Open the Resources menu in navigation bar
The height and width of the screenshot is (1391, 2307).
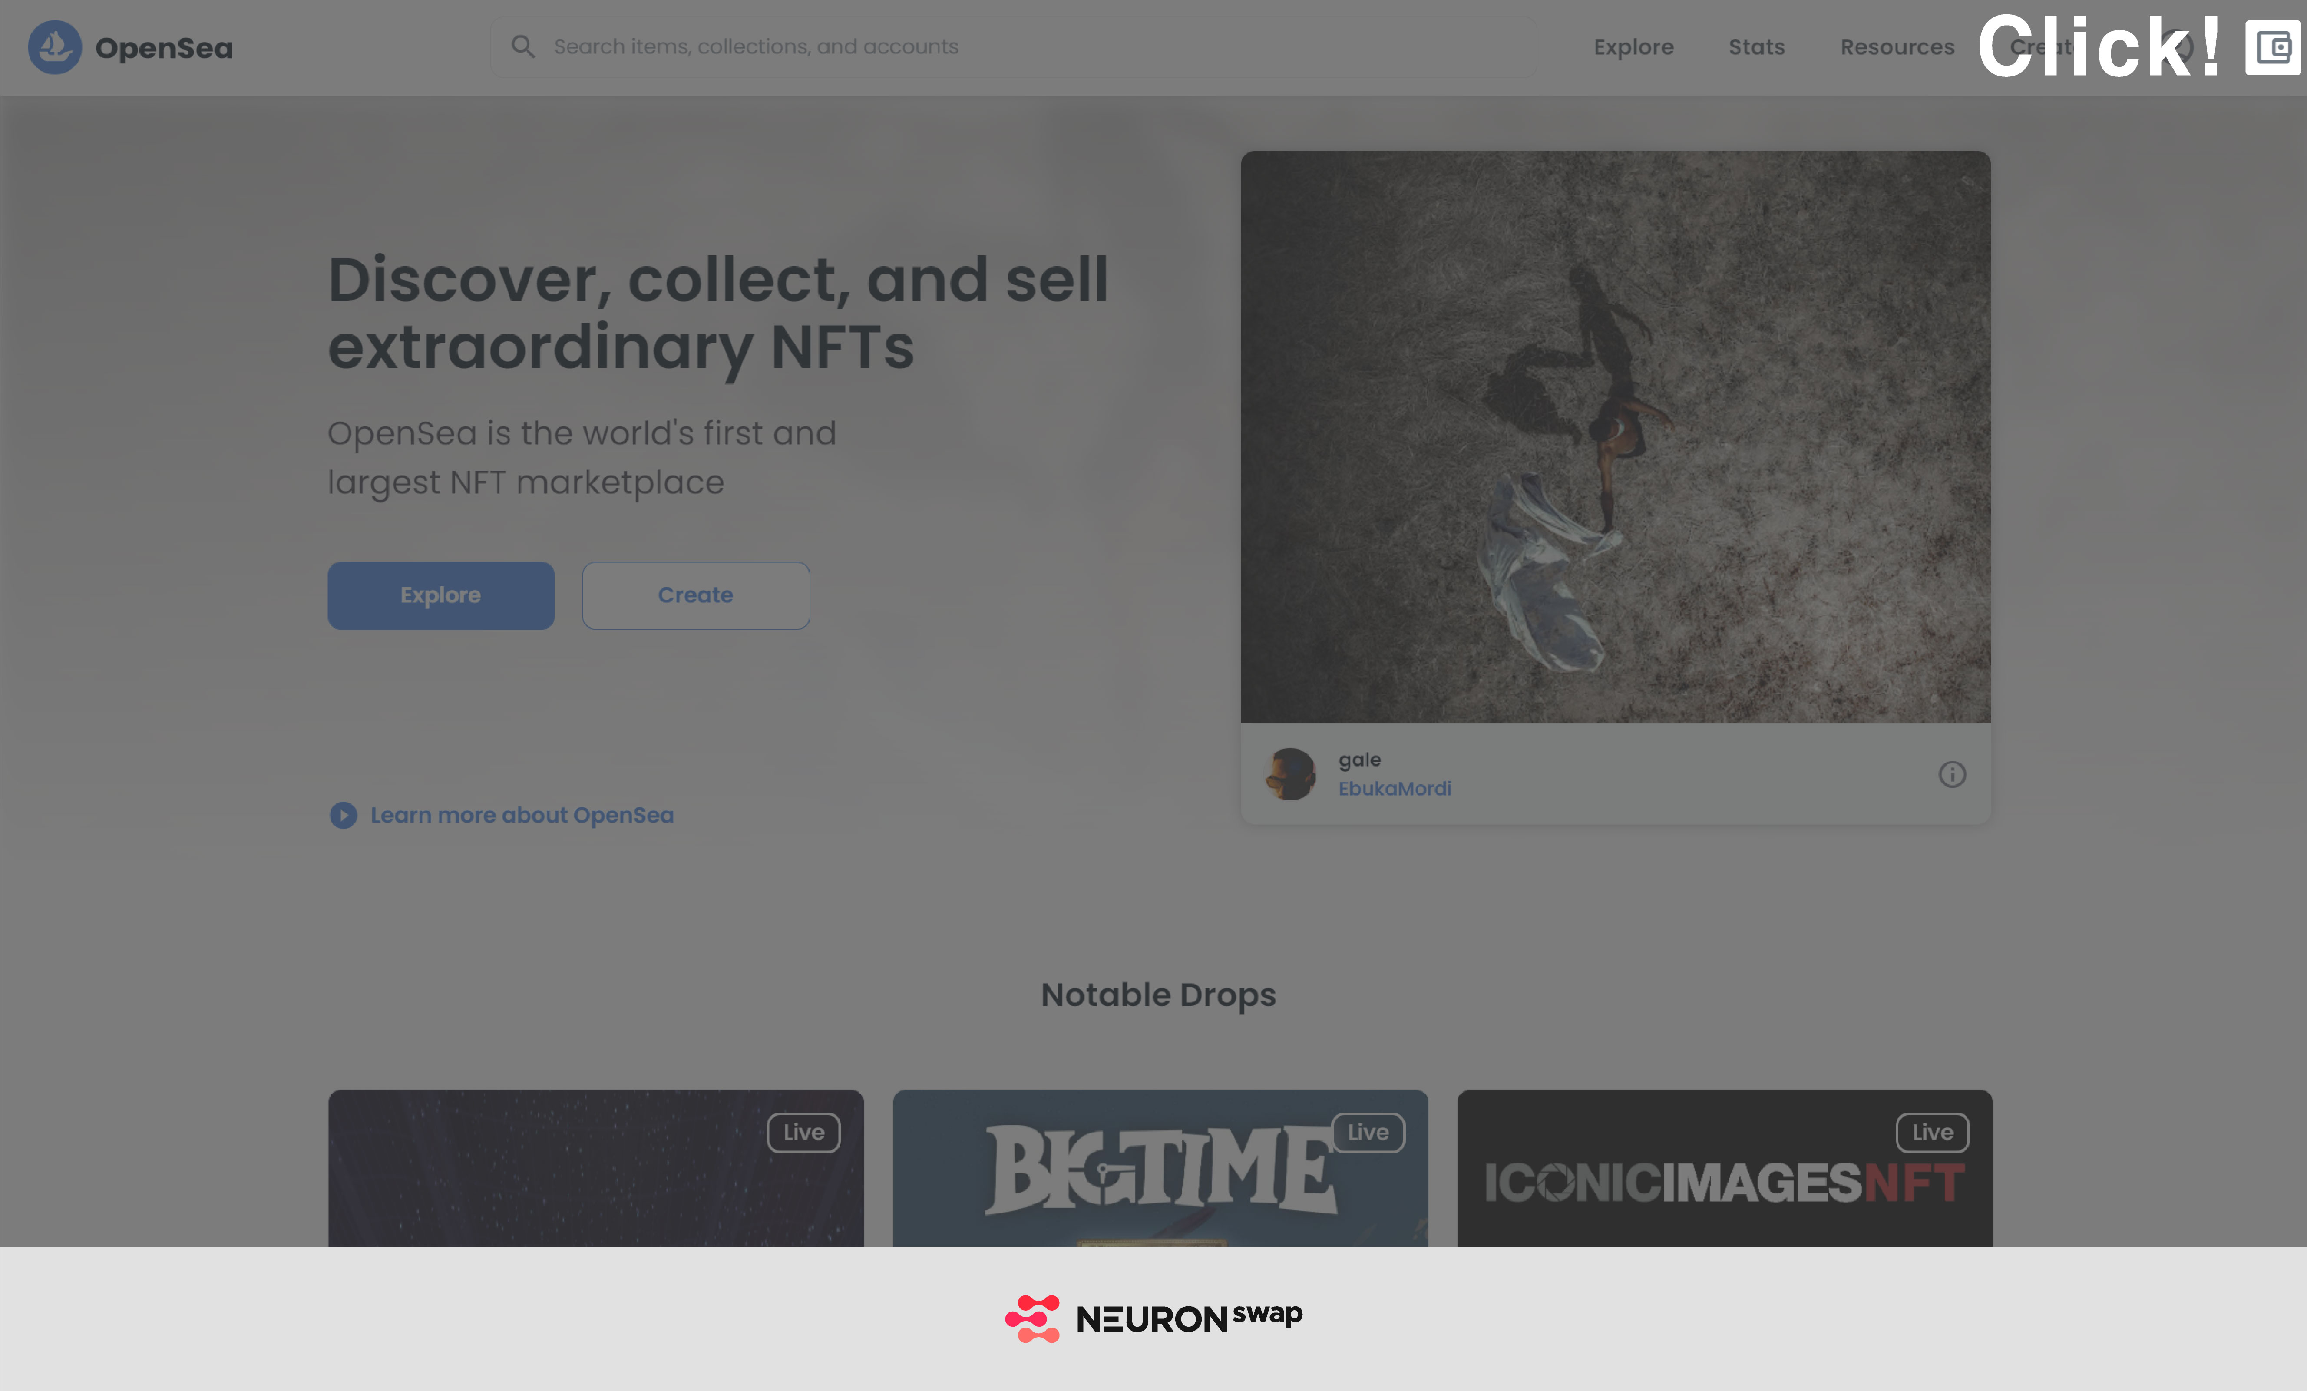click(x=1897, y=47)
